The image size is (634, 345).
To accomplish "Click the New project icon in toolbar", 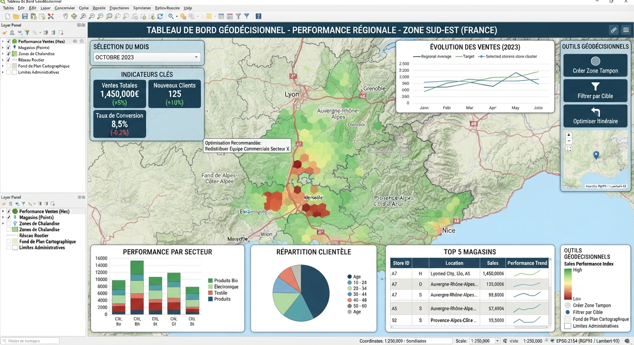I will (x=8, y=16).
